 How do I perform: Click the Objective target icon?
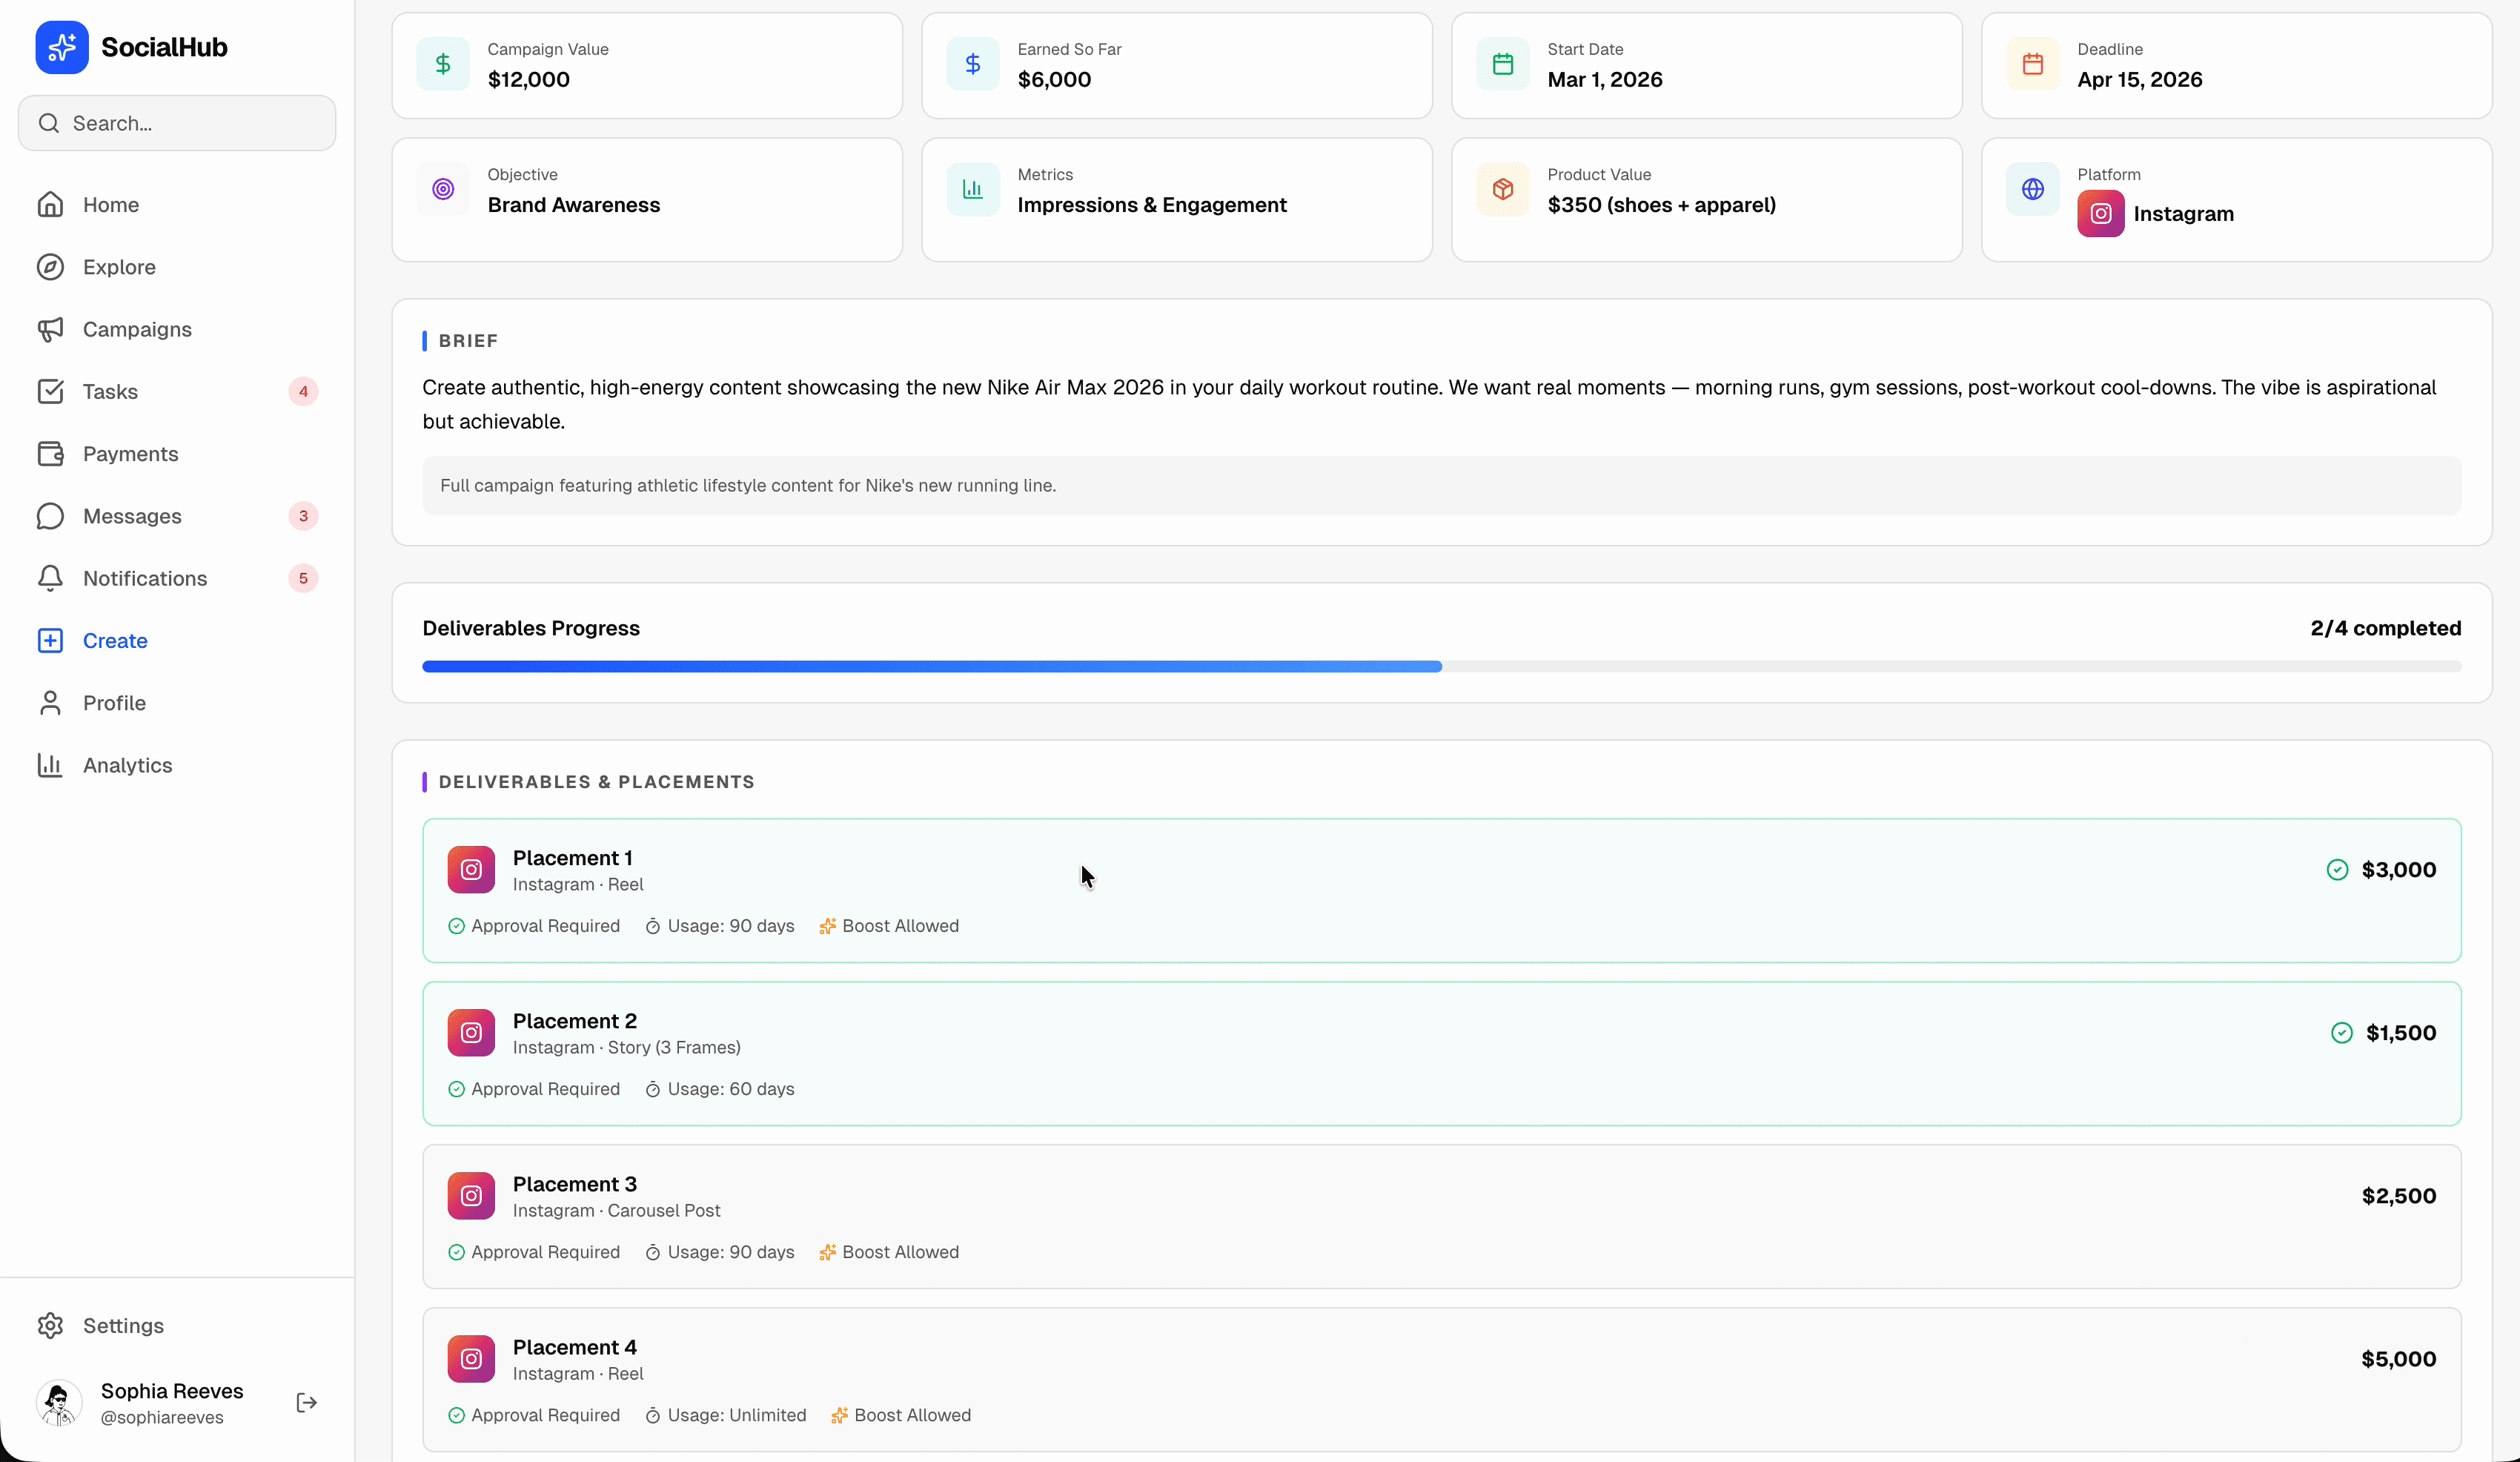[x=443, y=188]
